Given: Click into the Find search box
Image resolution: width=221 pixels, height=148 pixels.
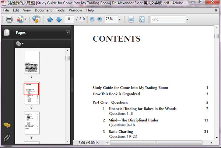Looking at the screenshot, I should (x=168, y=19).
